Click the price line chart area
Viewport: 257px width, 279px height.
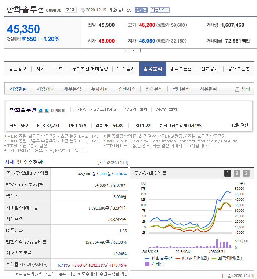tap(191, 211)
